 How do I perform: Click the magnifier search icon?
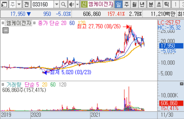(x=63, y=4)
